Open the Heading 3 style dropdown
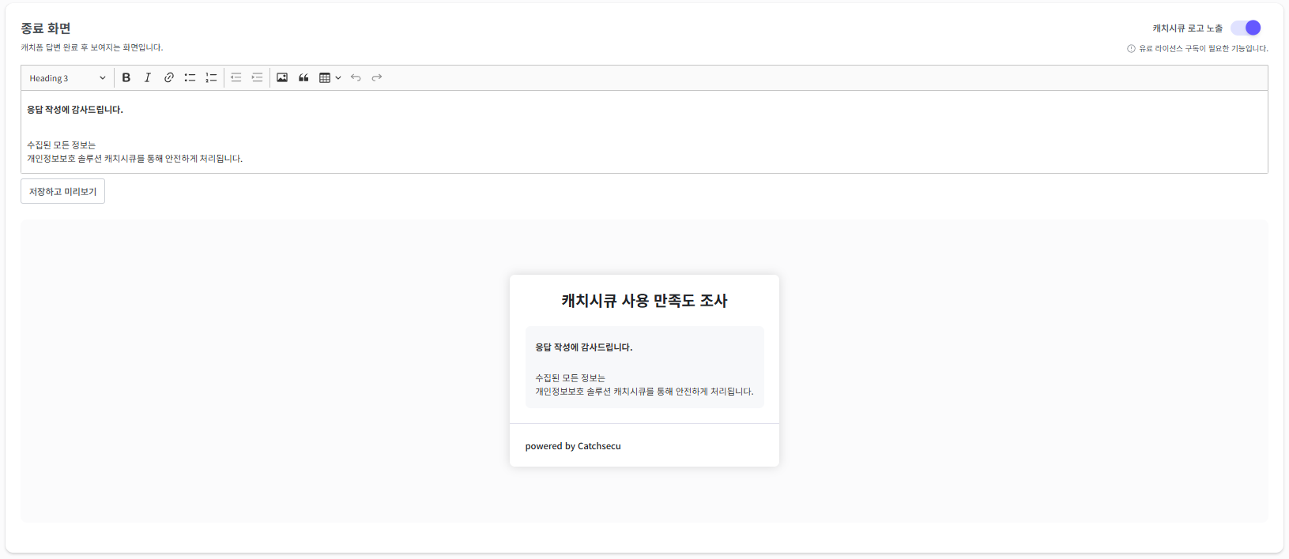 tap(67, 78)
